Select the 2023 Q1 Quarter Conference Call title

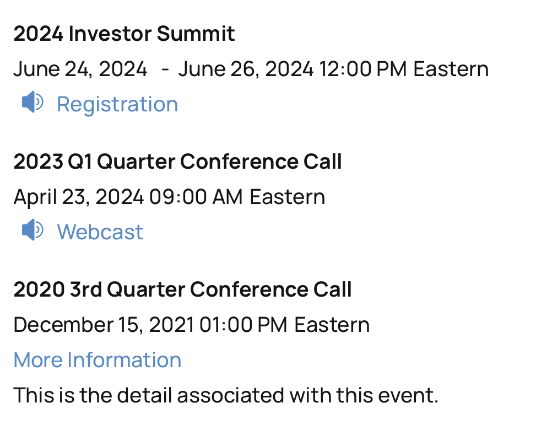click(177, 162)
